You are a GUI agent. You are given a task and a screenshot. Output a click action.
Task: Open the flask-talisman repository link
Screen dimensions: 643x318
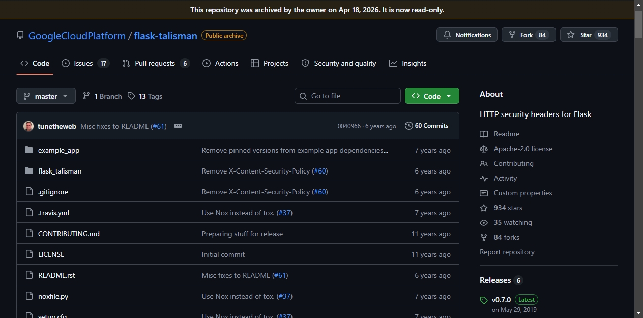point(165,36)
